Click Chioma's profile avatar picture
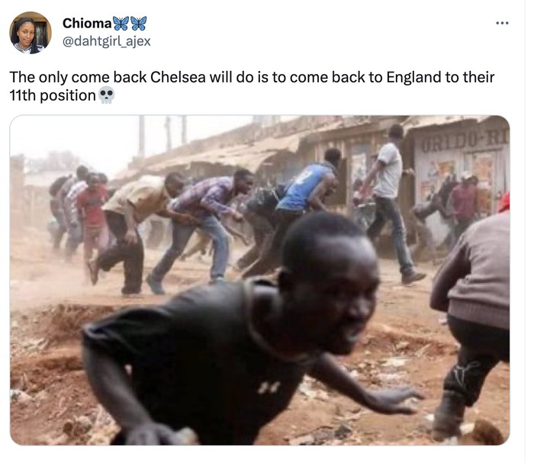The height and width of the screenshot is (463, 534). click(x=31, y=33)
